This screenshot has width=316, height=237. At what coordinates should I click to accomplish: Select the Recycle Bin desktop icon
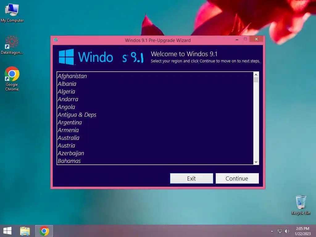[x=301, y=205]
